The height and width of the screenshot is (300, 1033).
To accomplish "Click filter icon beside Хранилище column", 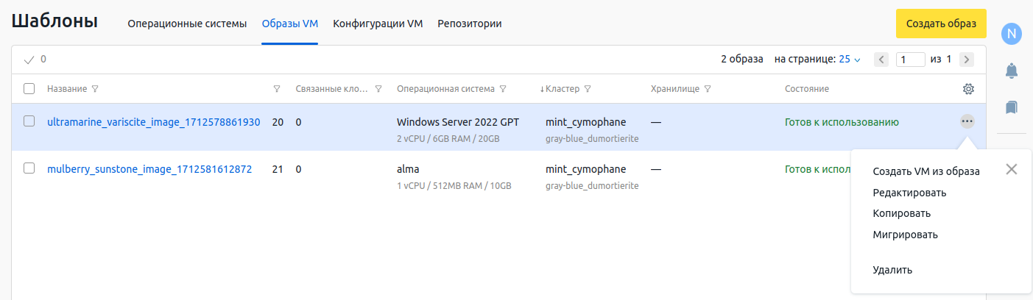I will click(707, 89).
